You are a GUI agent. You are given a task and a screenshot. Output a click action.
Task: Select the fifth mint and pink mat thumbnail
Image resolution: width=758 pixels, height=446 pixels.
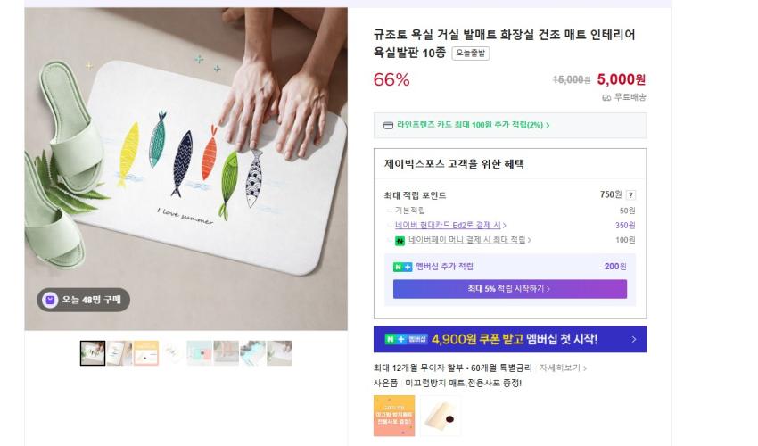coord(200,353)
